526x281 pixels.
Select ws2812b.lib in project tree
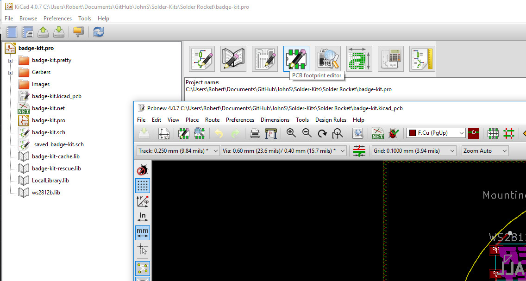(x=46, y=193)
